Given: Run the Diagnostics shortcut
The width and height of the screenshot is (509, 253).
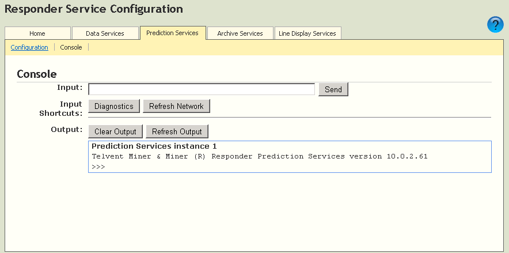Looking at the screenshot, I should point(114,106).
